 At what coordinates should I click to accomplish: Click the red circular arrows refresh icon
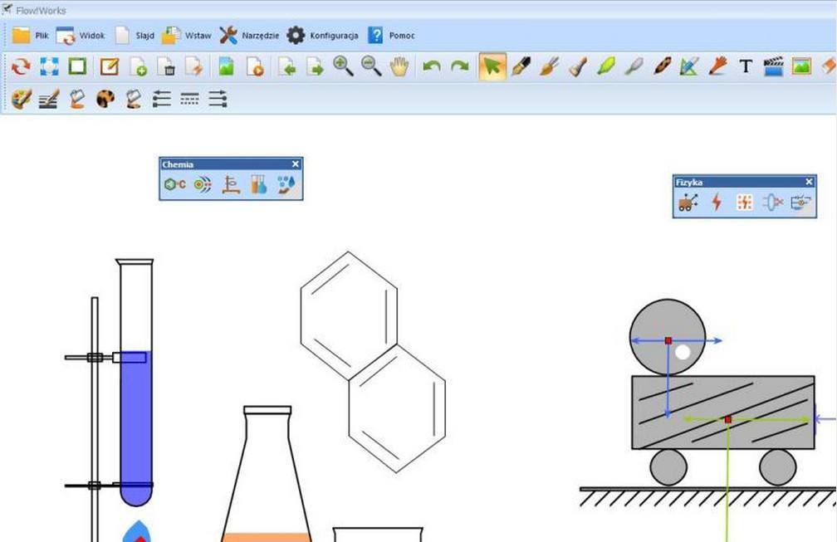click(22, 66)
